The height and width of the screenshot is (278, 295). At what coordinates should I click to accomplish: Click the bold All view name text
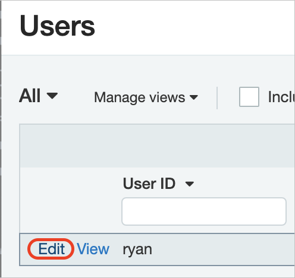click(30, 96)
